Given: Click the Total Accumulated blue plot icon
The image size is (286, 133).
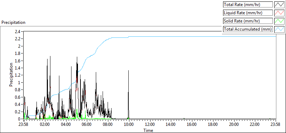Looking at the screenshot, I should click(279, 29).
